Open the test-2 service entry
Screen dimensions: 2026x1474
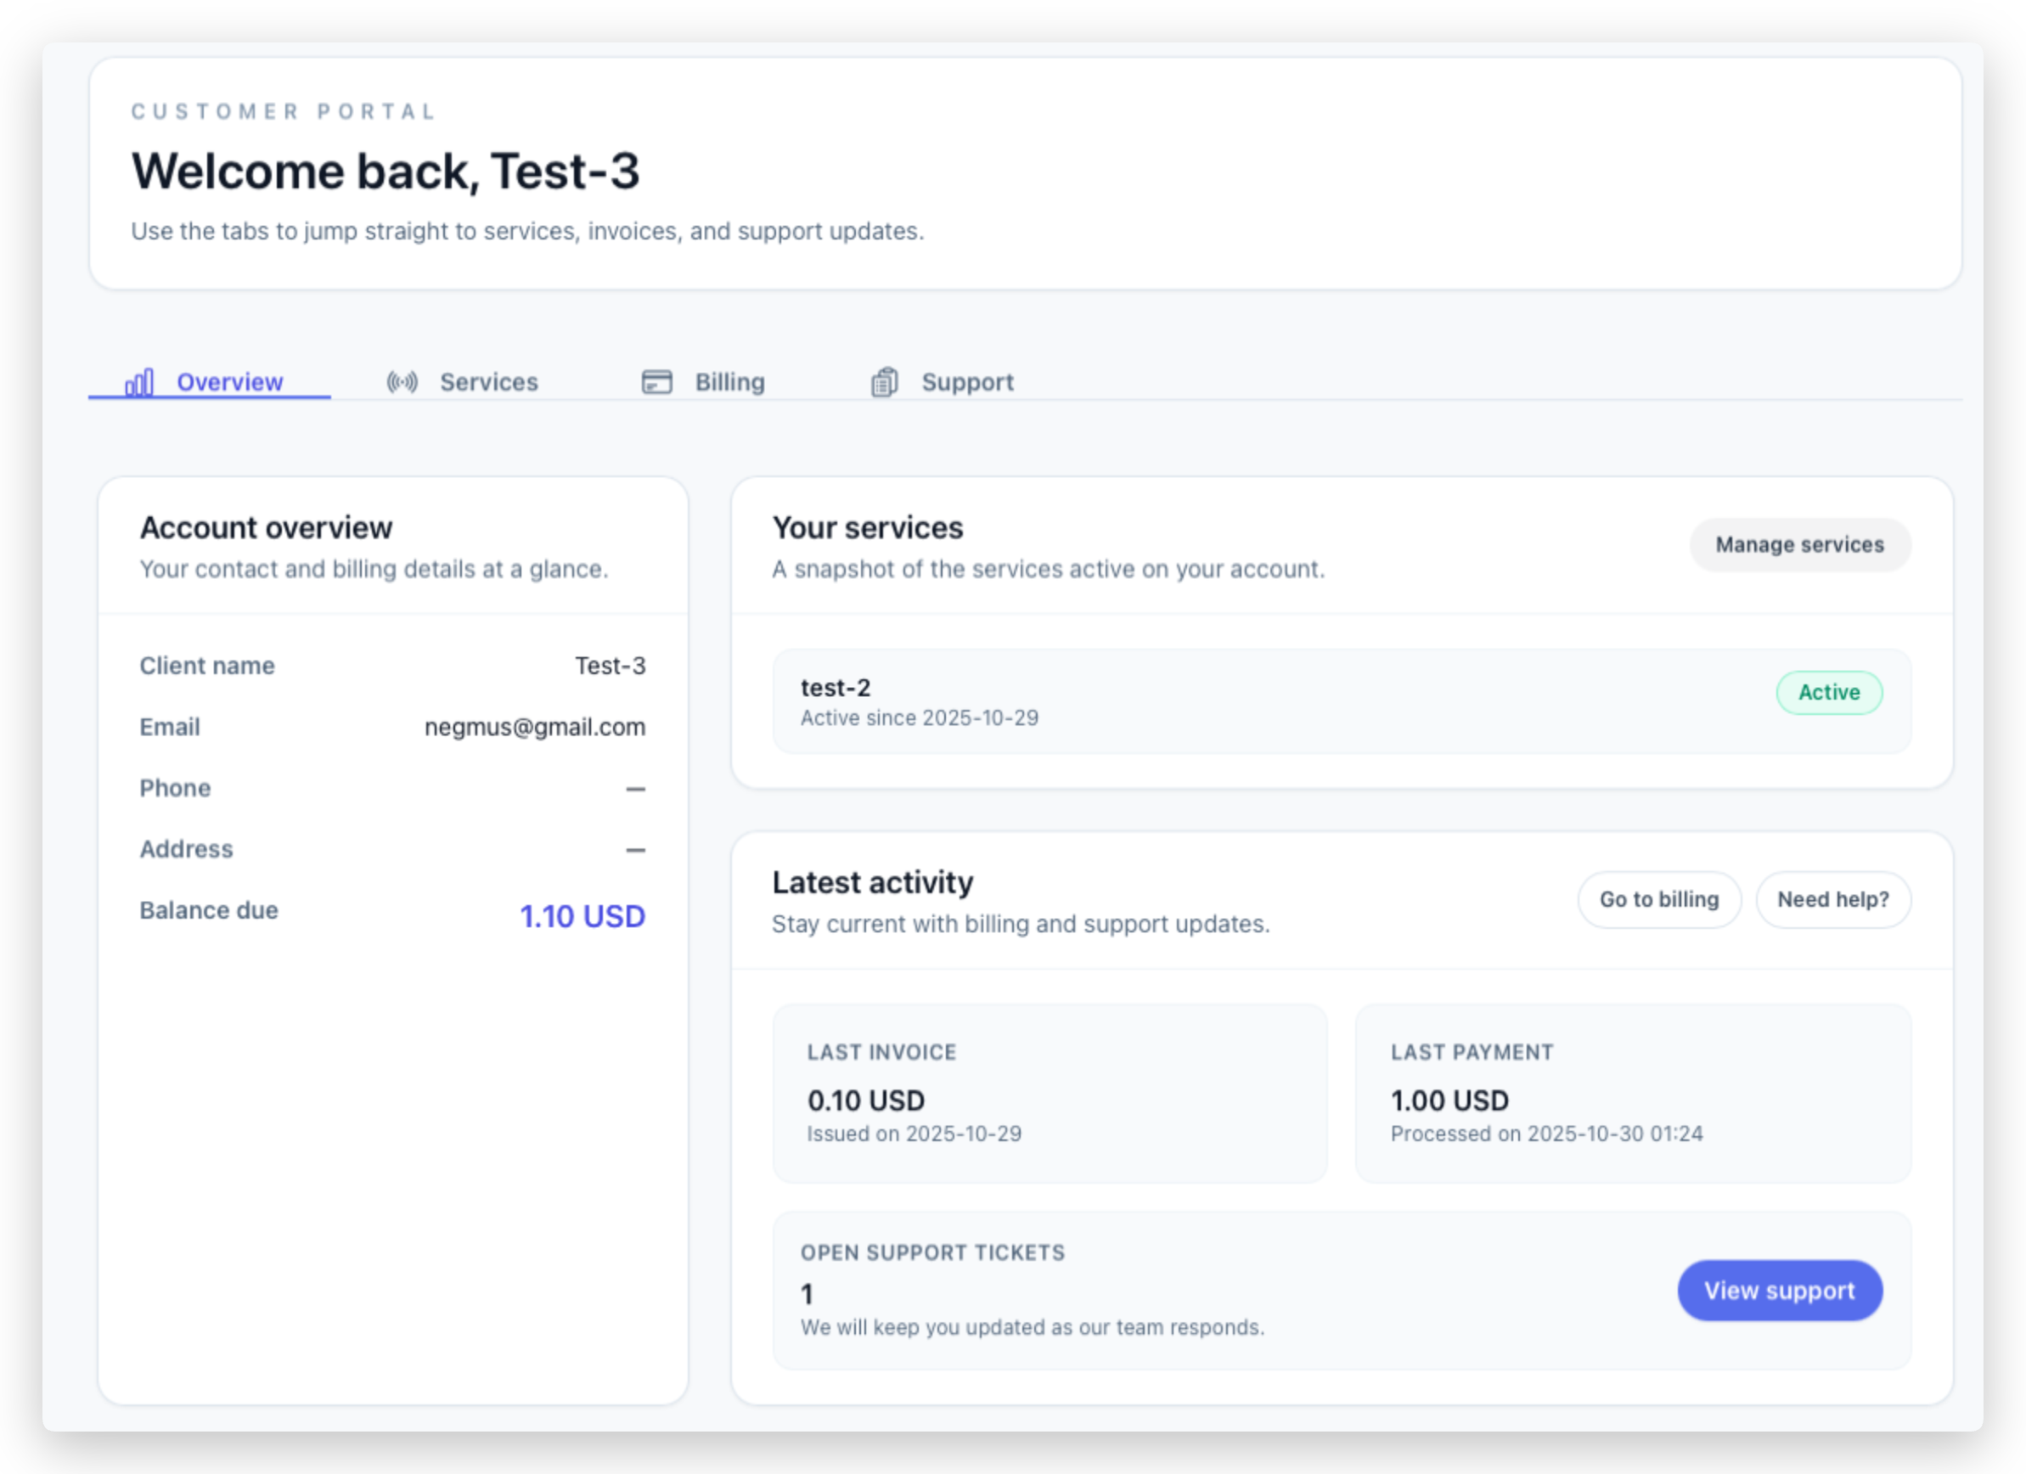pyautogui.click(x=836, y=688)
